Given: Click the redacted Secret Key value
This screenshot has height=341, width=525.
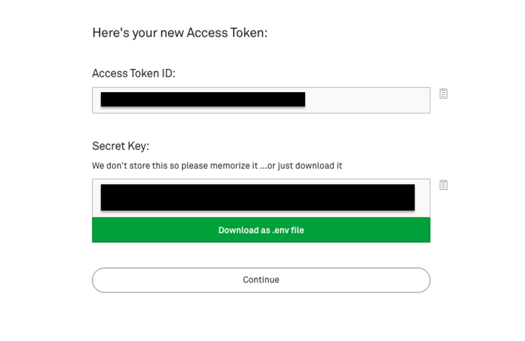Looking at the screenshot, I should [258, 198].
